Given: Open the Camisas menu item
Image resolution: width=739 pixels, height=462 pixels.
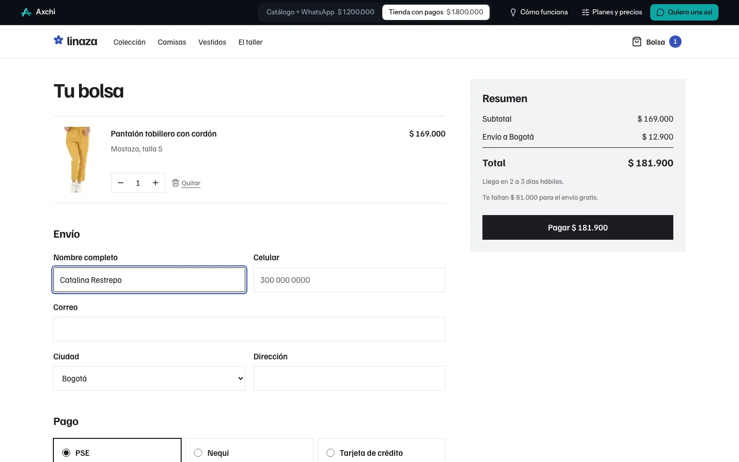Looking at the screenshot, I should (x=172, y=42).
